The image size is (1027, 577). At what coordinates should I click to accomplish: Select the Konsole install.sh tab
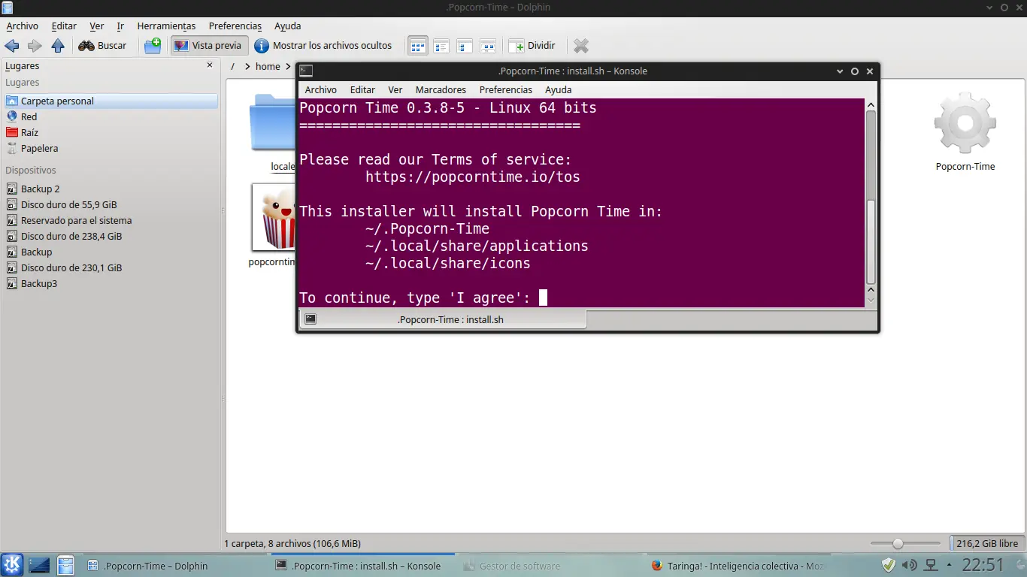coord(443,319)
